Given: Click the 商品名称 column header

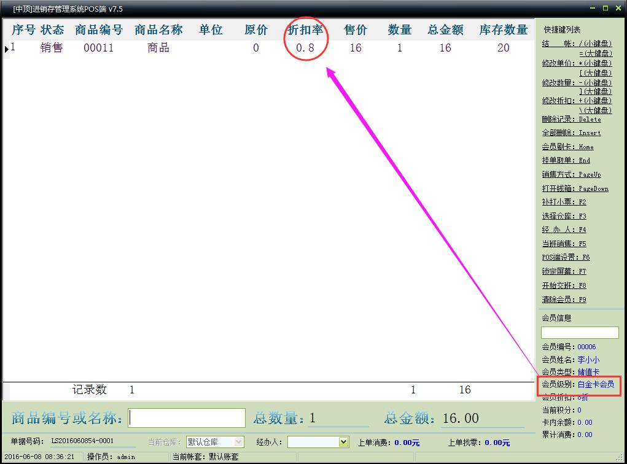Looking at the screenshot, I should click(x=158, y=29).
